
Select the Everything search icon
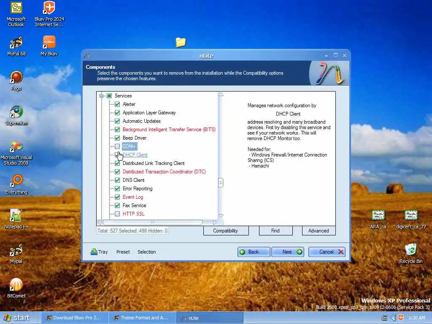pos(16,184)
